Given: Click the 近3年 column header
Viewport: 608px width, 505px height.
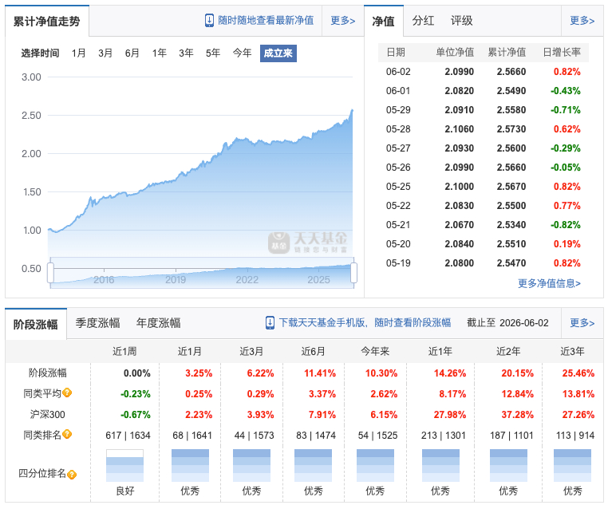Looking at the screenshot, I should [x=572, y=352].
